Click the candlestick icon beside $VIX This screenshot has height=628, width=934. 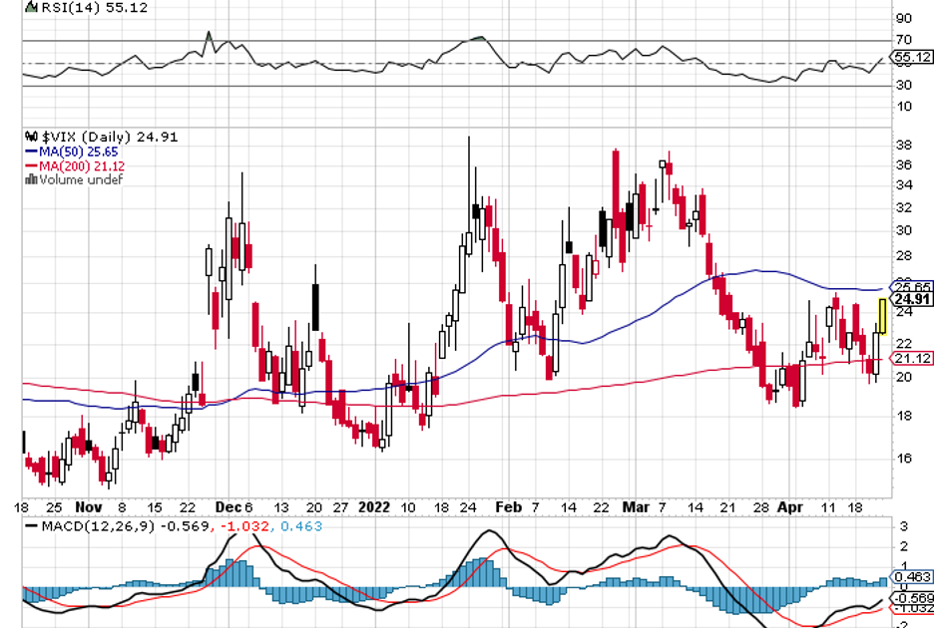30,137
